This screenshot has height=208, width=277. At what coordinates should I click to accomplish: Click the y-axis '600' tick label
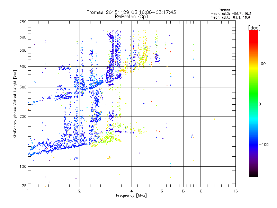coord(23,37)
